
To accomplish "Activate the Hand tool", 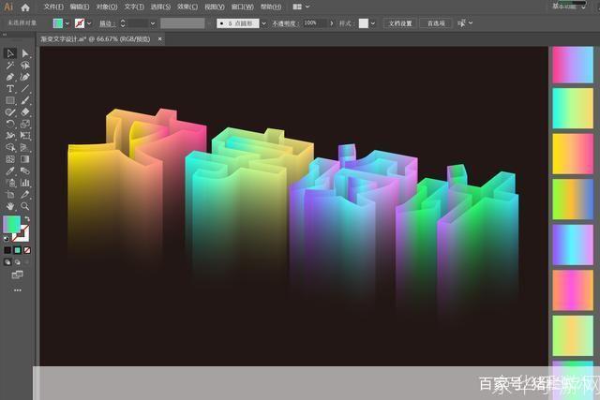I will pyautogui.click(x=9, y=205).
